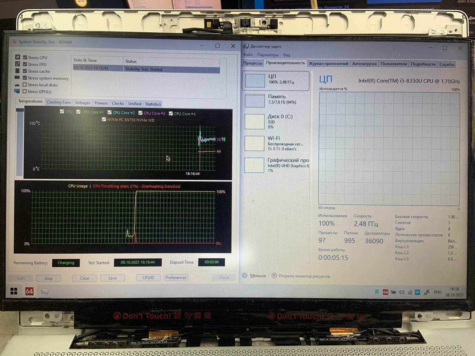
Task: Click the blue Word icon in tray
Action: coord(417,292)
